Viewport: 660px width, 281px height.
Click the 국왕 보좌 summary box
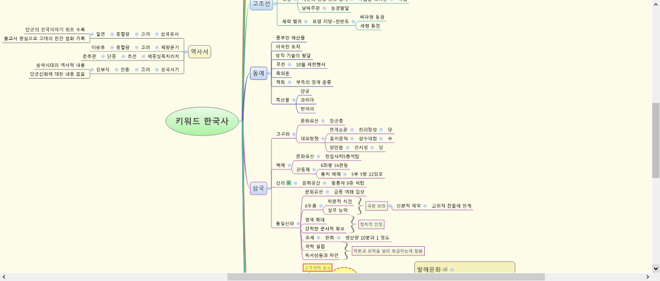[x=376, y=206]
